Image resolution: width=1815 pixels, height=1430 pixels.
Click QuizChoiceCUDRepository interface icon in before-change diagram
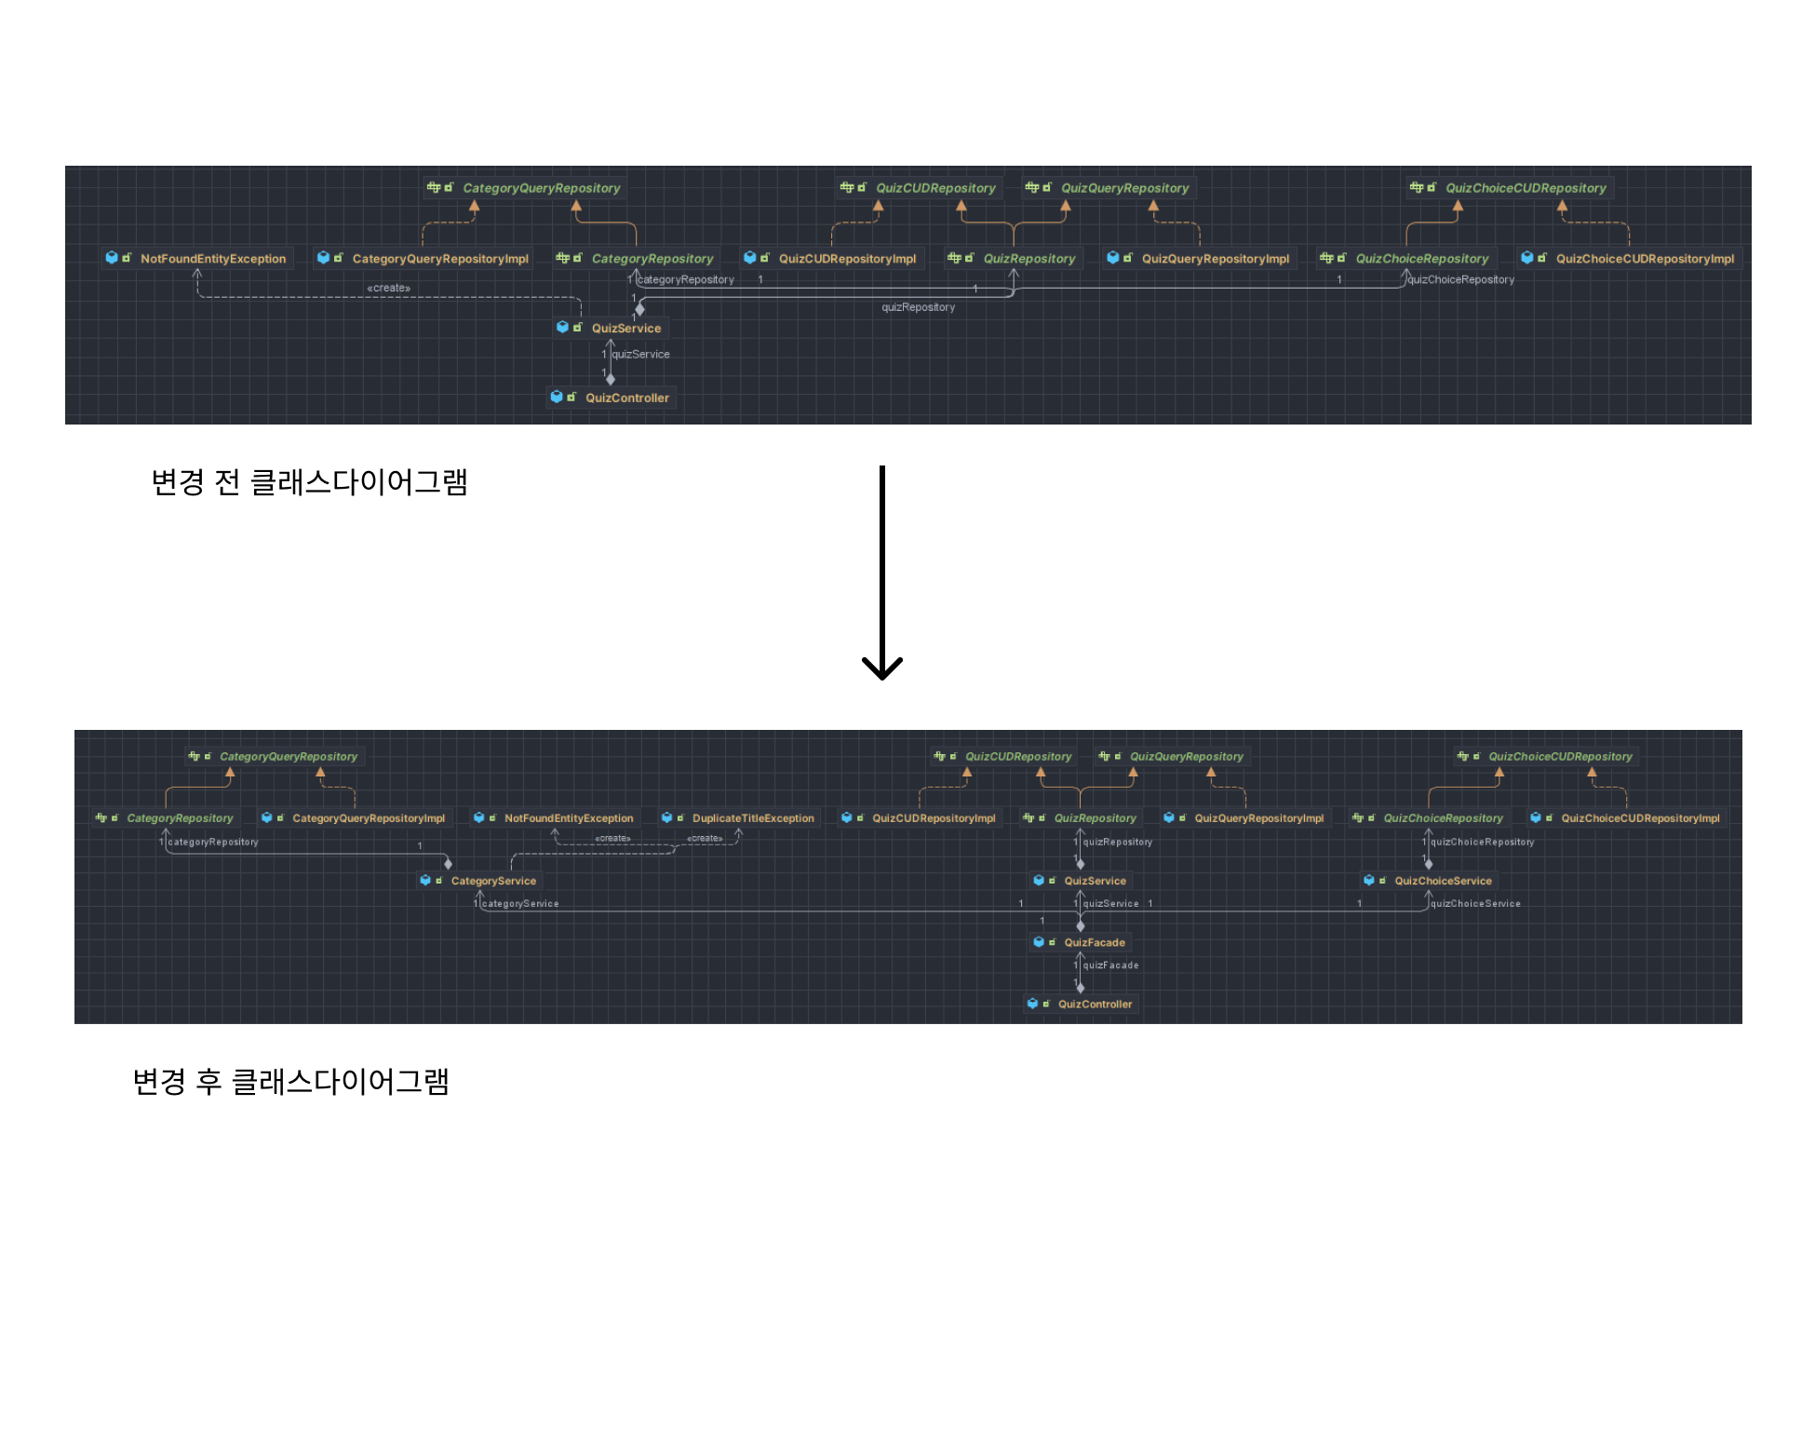pos(1417,187)
